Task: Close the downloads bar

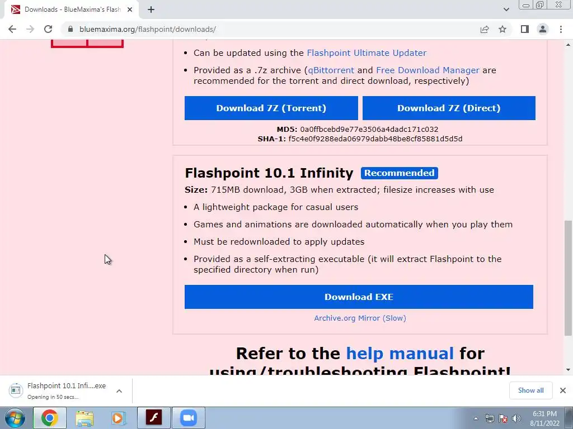Action: pos(563,390)
